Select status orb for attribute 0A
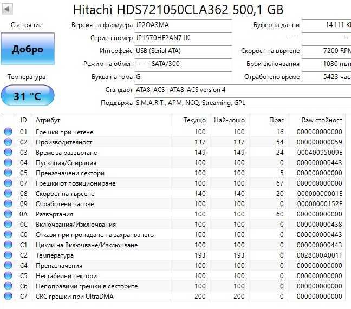Viewport: 351px width, 309px height. pos(8,214)
